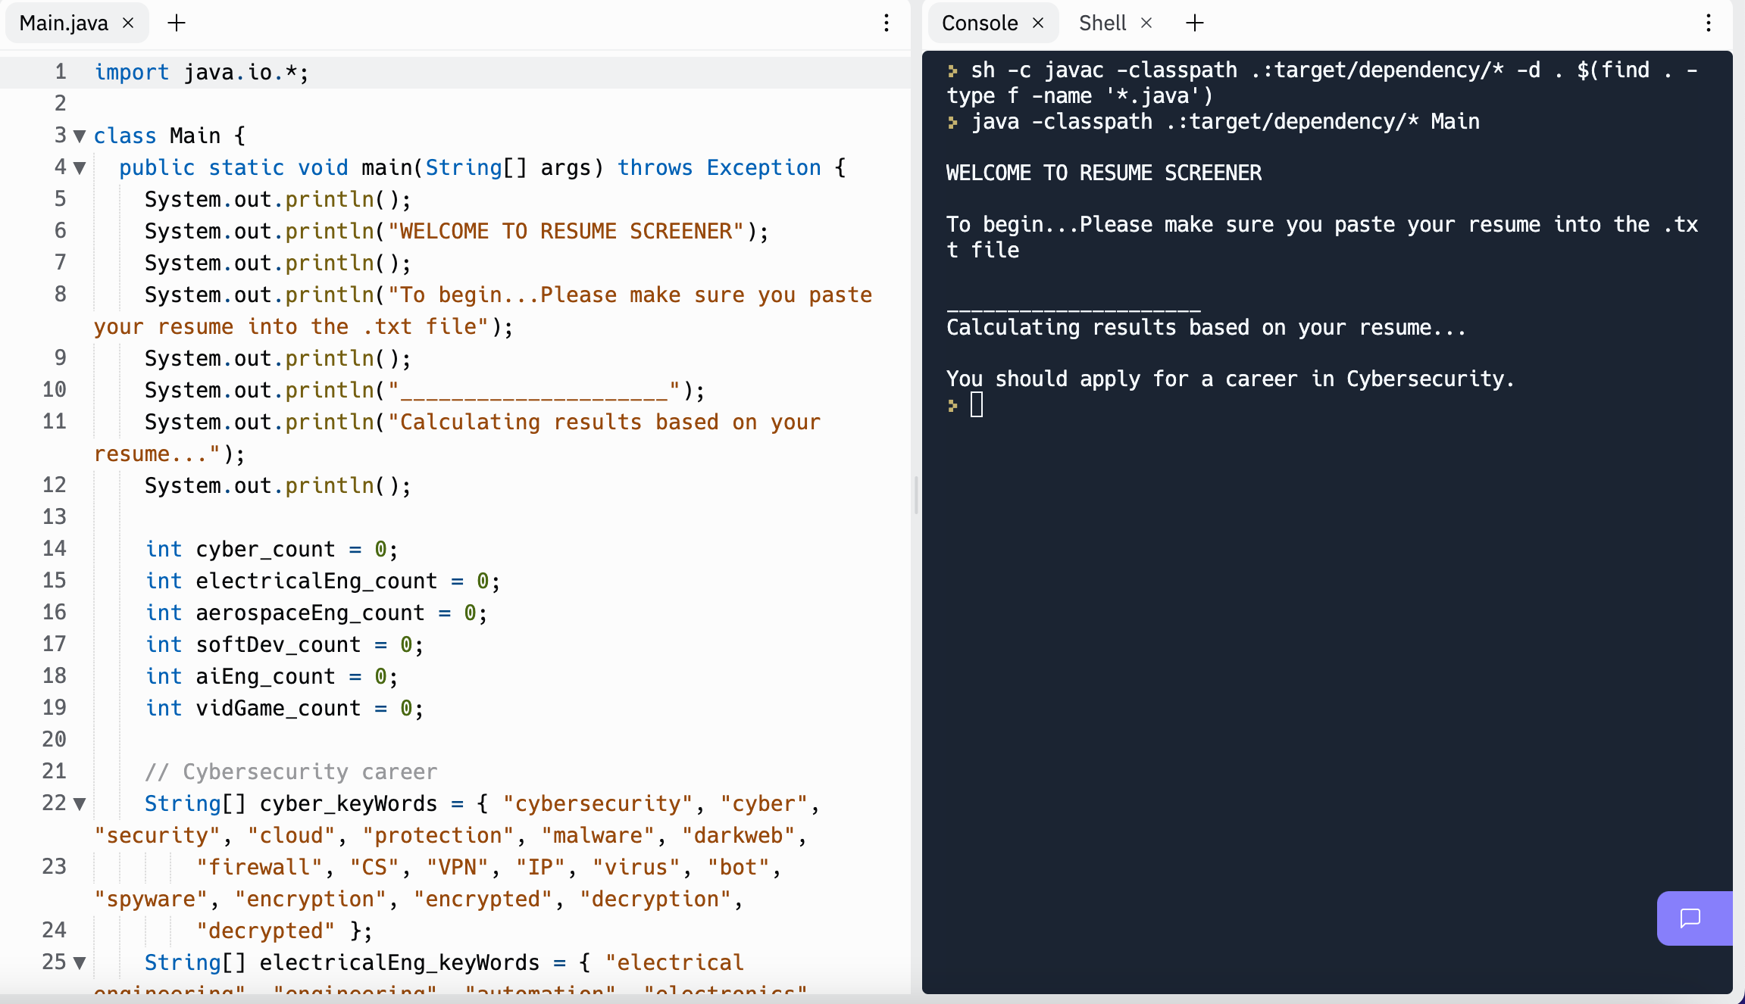Collapse main method fold arrow on line 4
1745x1004 pixels.
point(80,168)
